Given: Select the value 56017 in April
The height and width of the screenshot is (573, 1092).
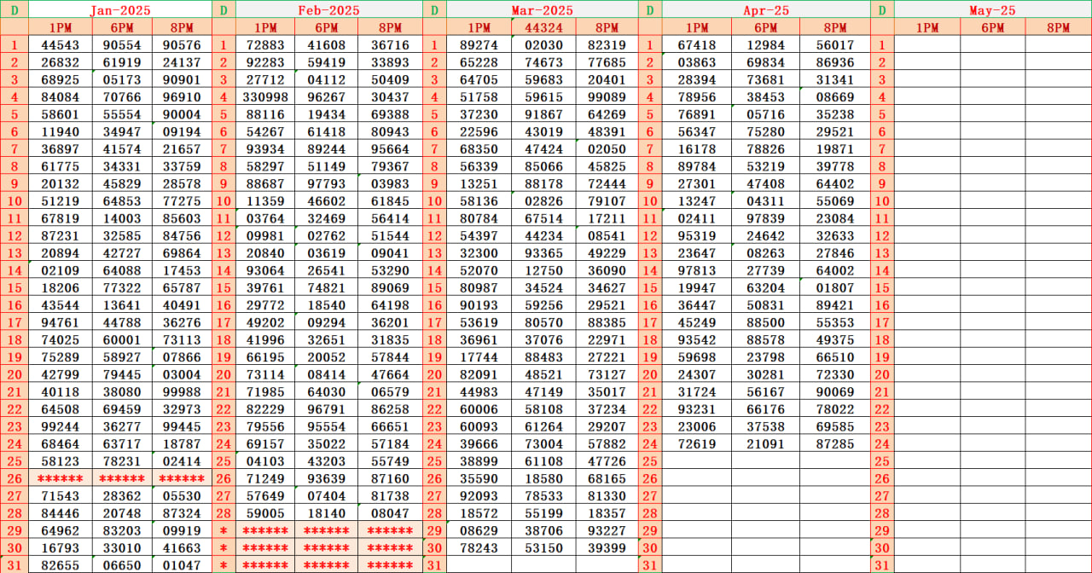Looking at the screenshot, I should 835,45.
